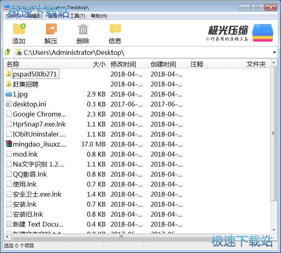Click the horizontal scrollbar left arrow
Screen dimensions: 281x253
(x=7, y=237)
